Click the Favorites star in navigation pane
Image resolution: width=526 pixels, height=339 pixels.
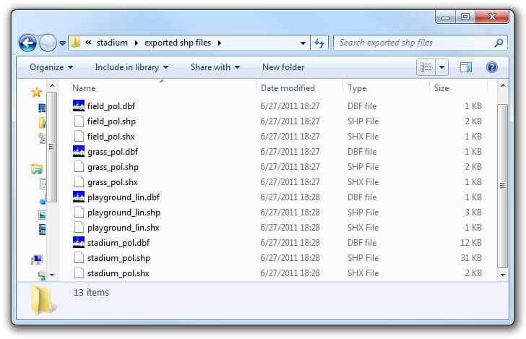pyautogui.click(x=37, y=92)
